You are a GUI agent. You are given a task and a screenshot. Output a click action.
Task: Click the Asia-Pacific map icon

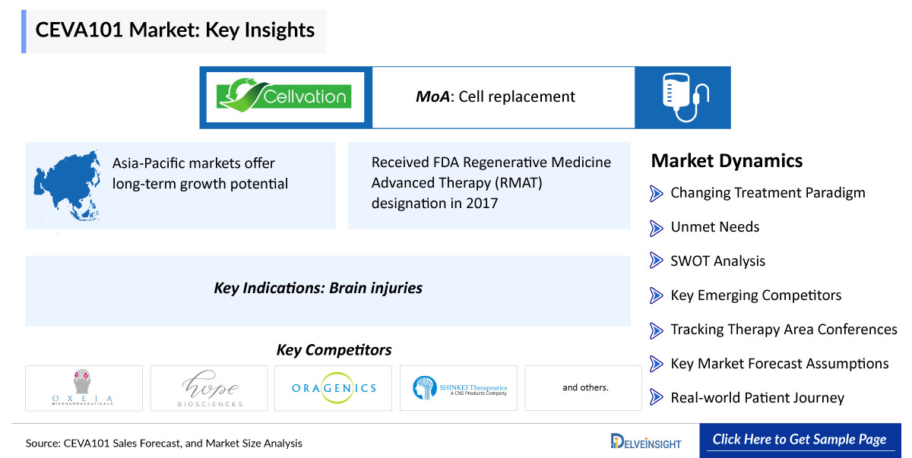tap(67, 185)
